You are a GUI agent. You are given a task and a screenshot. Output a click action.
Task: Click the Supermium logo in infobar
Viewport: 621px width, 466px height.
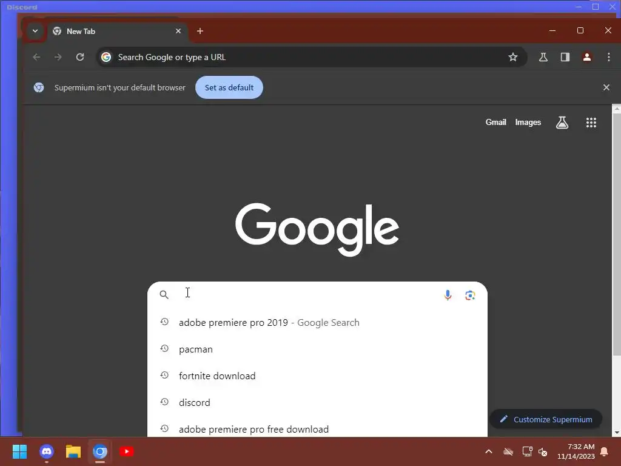point(39,87)
